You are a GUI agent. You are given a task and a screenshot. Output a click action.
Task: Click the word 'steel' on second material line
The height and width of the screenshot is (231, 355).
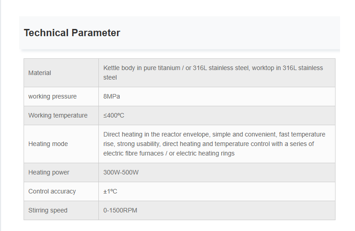pyautogui.click(x=110, y=77)
